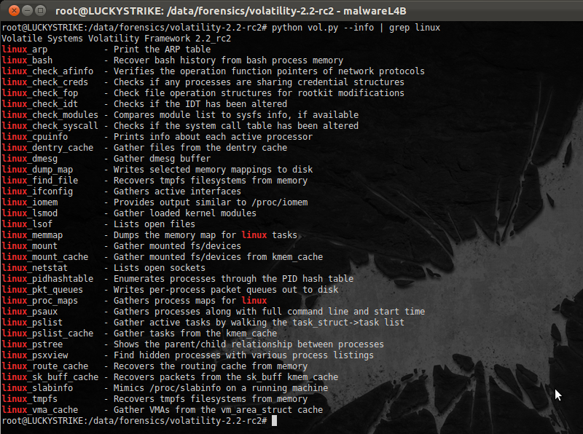This screenshot has height=434, width=583.
Task: Close the terminal window
Action: [x=14, y=10]
